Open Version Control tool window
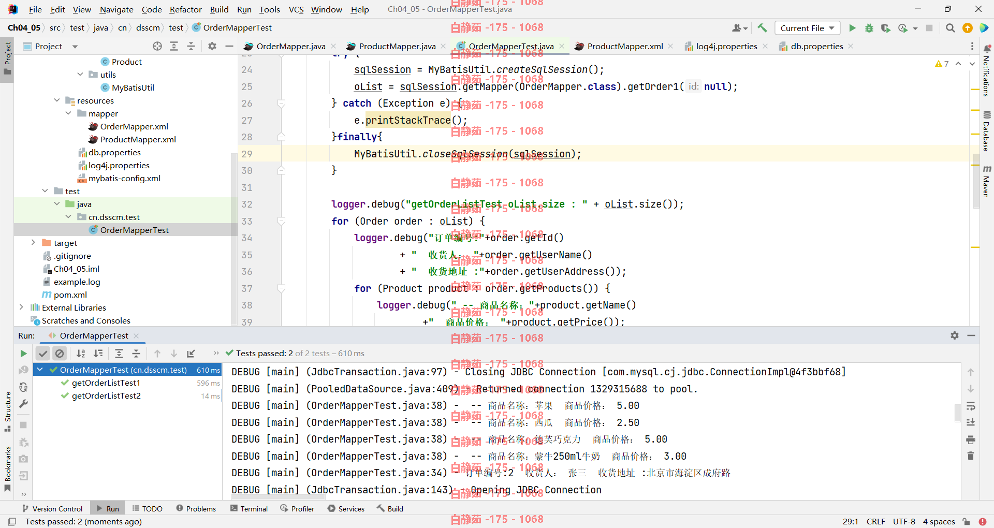Screen dimensions: 994x528 [52, 509]
